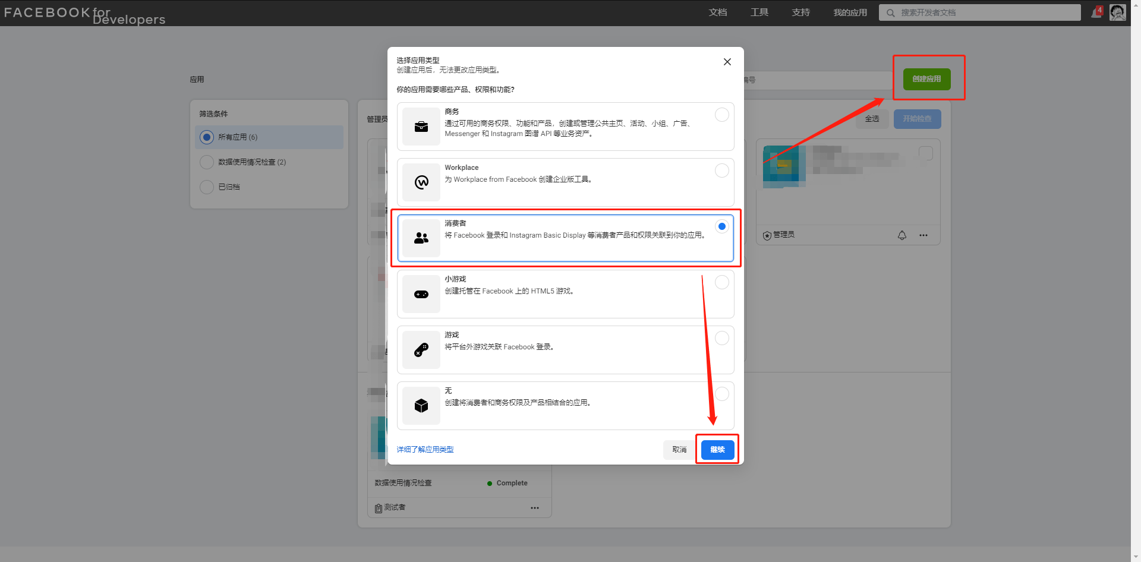Viewport: 1141px width, 562px height.
Task: Select the 已归档 filter radio button
Action: [206, 187]
